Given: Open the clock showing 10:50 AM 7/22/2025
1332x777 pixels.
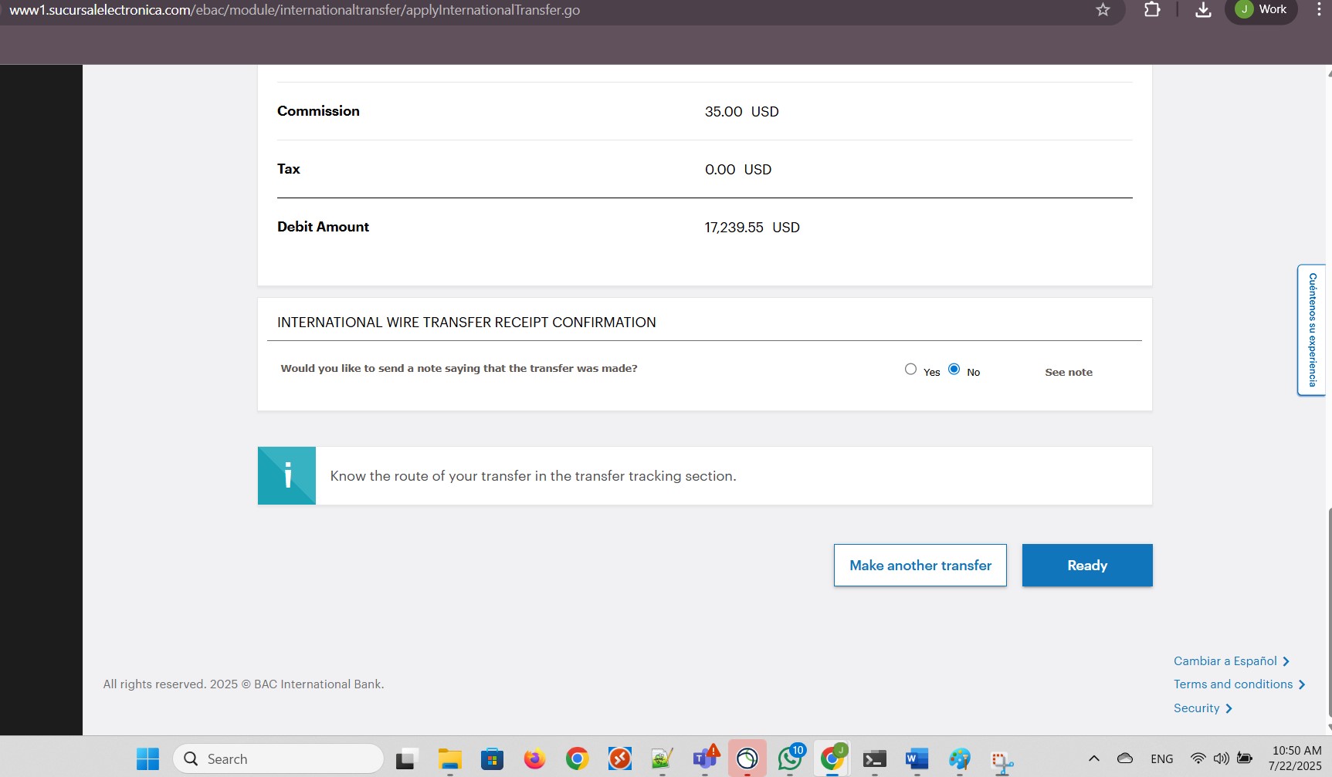Looking at the screenshot, I should [1295, 758].
